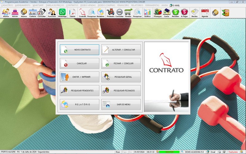Click the Contrato pen toolbar icon

tap(82, 13)
